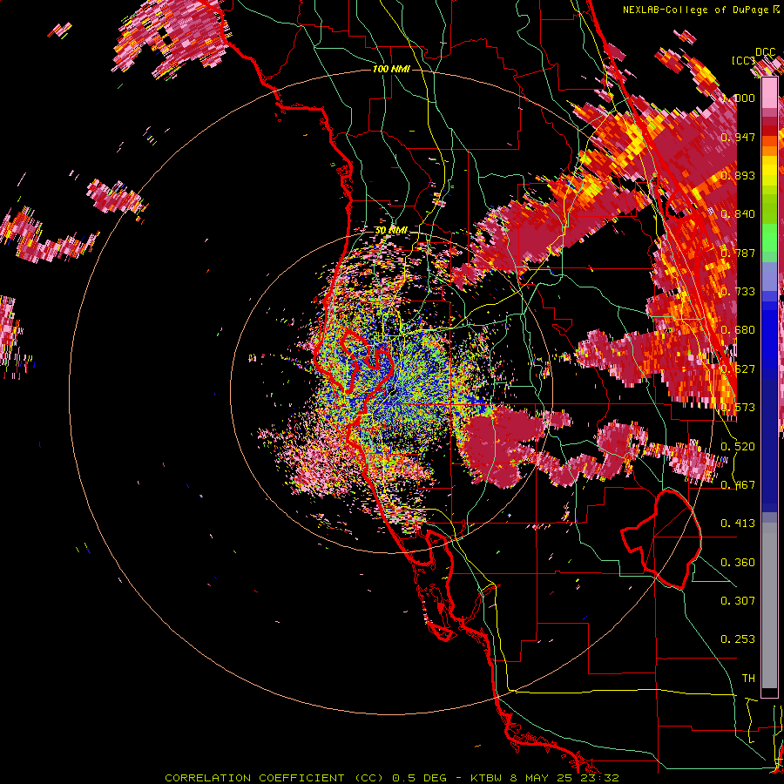Pick the yellow segment of the color bar

point(769,172)
